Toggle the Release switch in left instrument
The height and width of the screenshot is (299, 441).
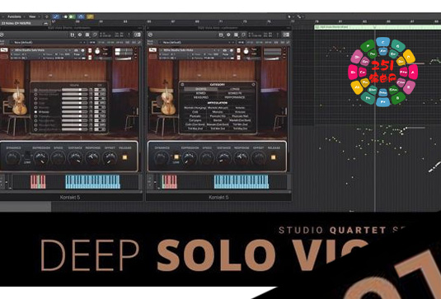pos(124,157)
